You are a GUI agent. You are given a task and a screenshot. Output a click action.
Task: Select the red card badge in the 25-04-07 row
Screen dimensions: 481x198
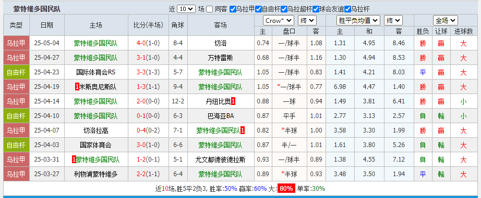click(x=243, y=130)
